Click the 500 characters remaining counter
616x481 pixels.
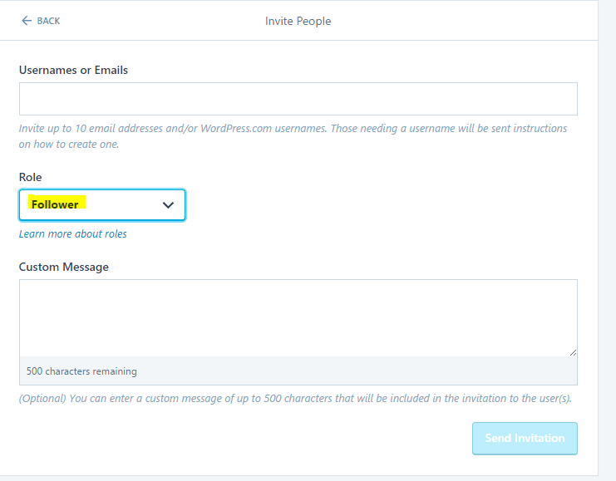(81, 371)
